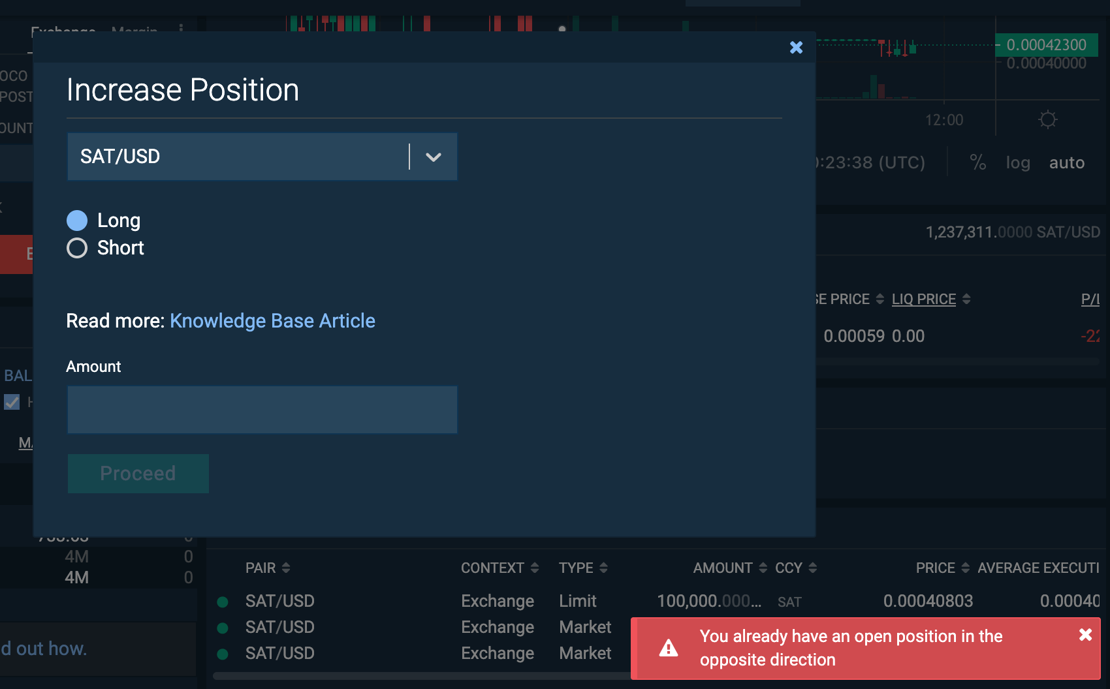Viewport: 1110px width, 689px height.
Task: Click the 0.00059 base price value
Action: (x=854, y=336)
